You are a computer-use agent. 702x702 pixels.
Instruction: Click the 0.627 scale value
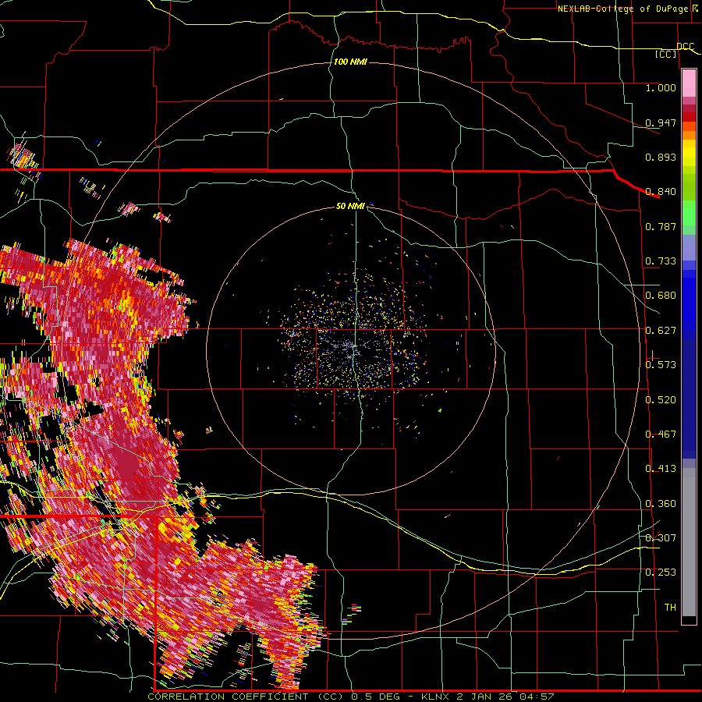coord(661,331)
